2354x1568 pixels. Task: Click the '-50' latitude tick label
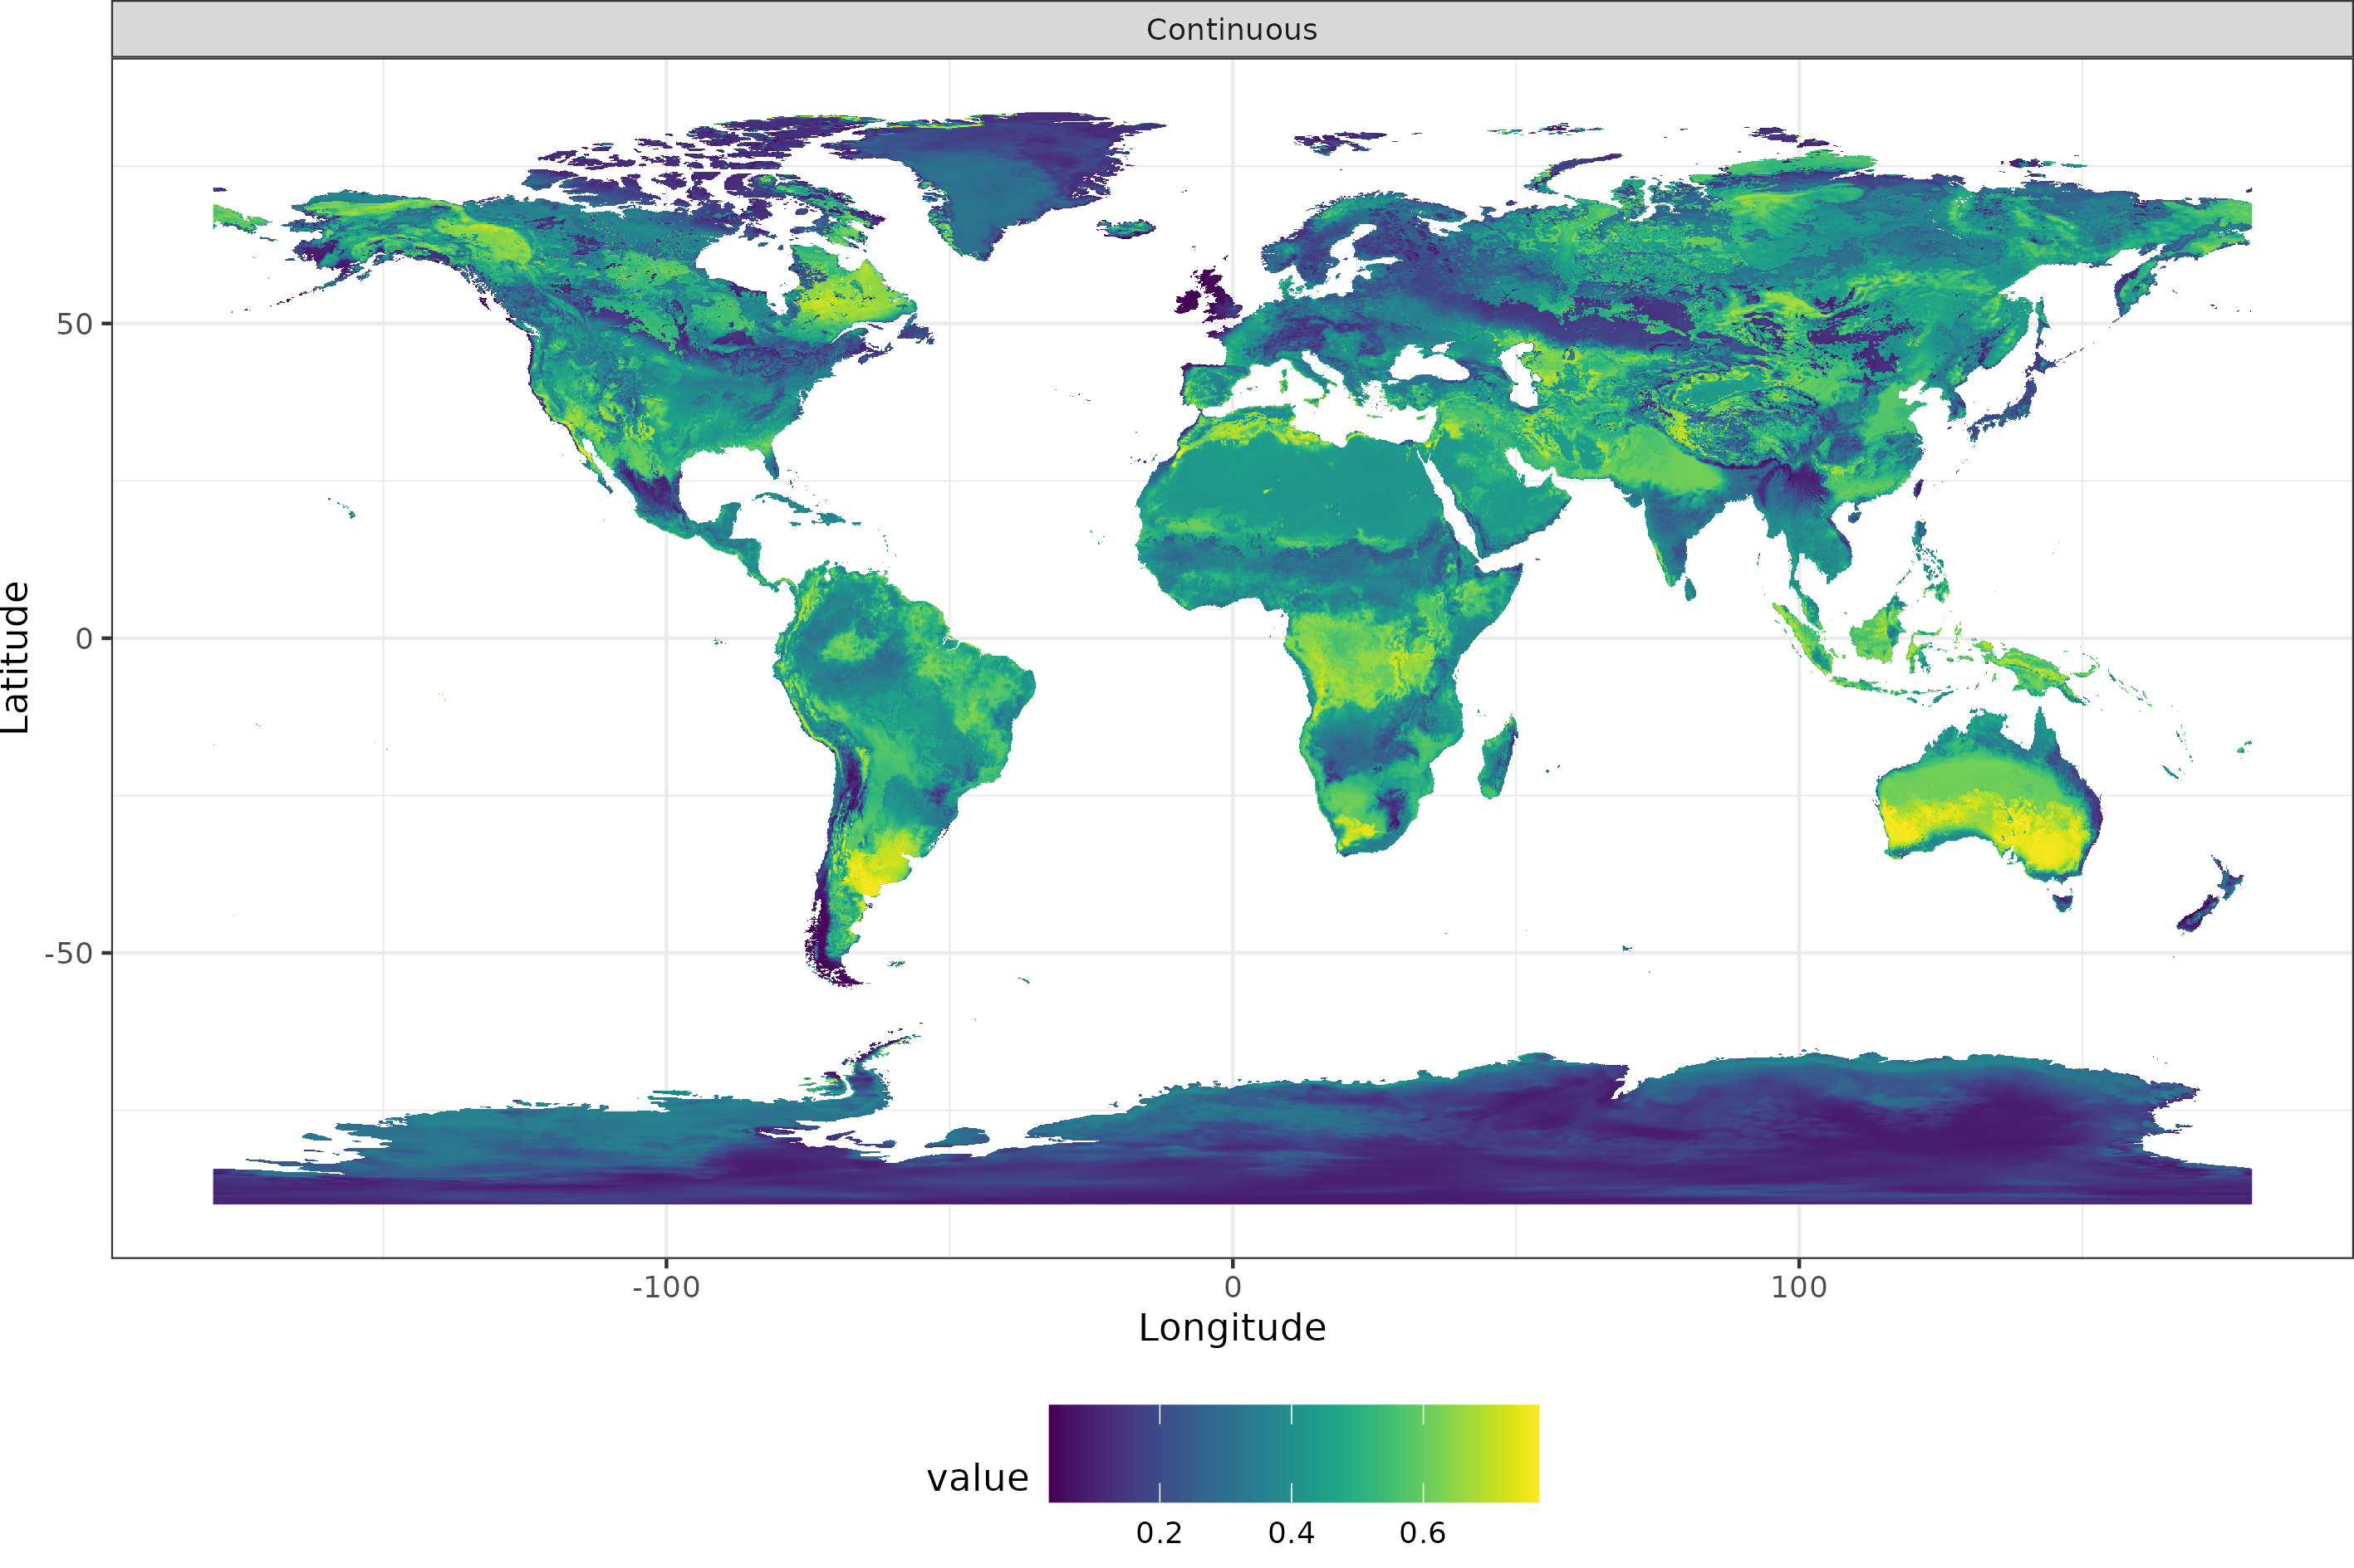pyautogui.click(x=68, y=953)
